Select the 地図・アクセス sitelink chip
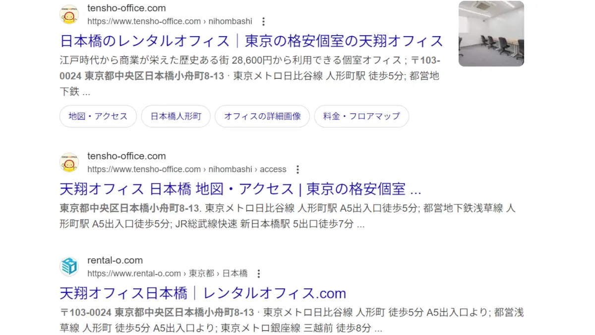The width and height of the screenshot is (595, 335). [98, 116]
